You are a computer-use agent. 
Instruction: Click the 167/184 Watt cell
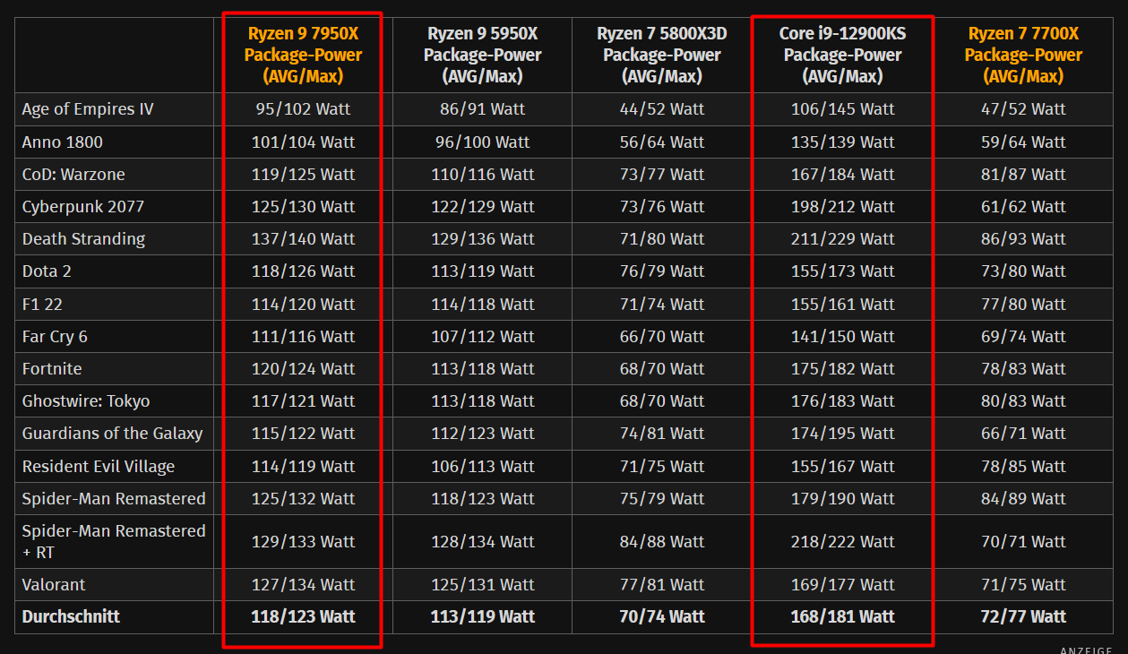point(842,174)
